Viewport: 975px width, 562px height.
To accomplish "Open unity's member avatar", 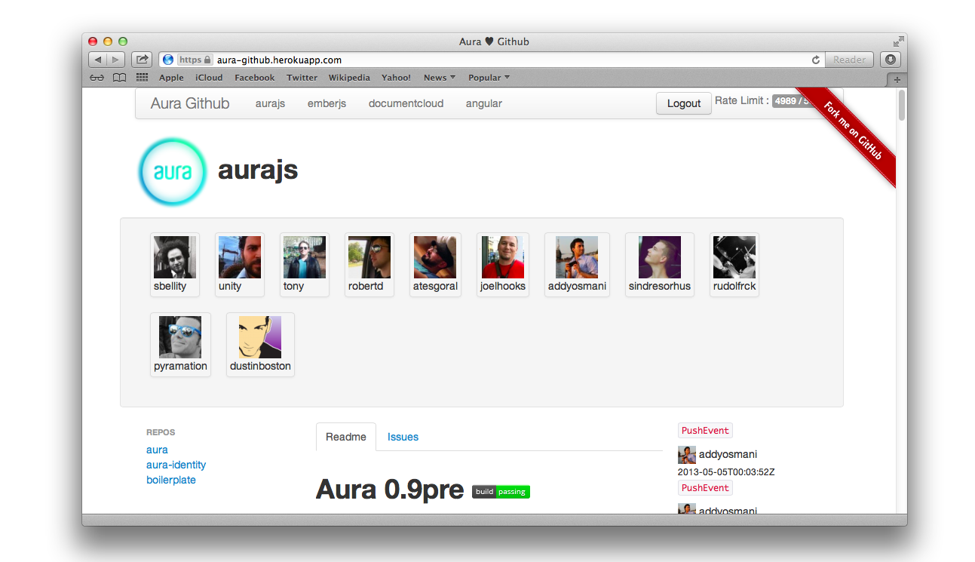I will click(x=240, y=257).
